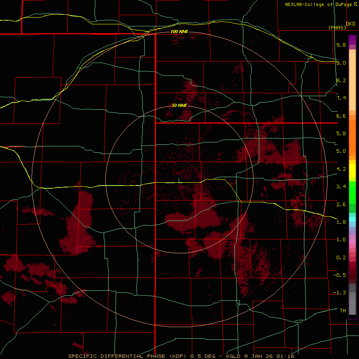
Task: Click the DKD product label
Action: click(351, 24)
